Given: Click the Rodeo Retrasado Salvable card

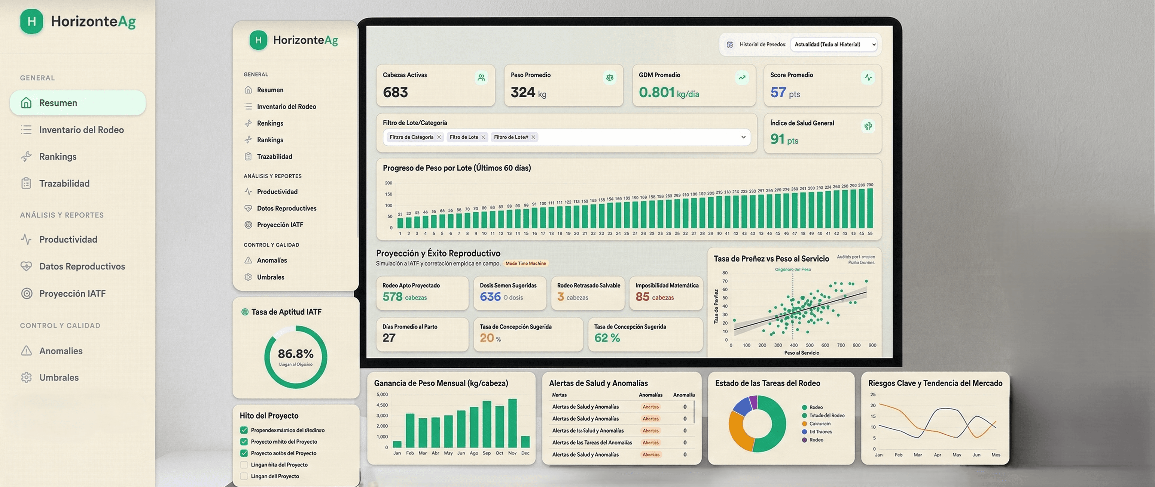Looking at the screenshot, I should [588, 293].
